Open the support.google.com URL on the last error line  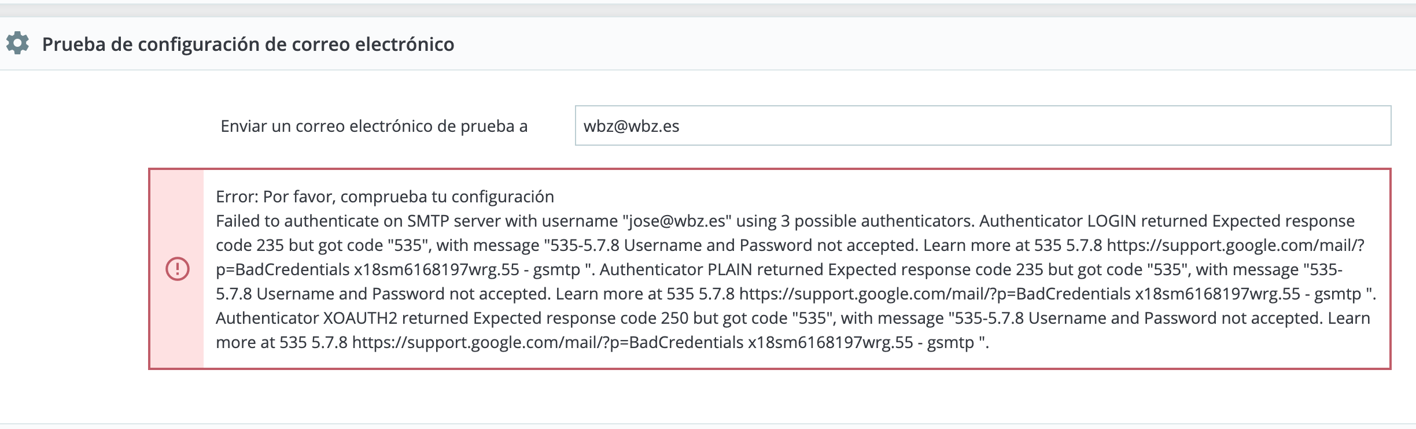[x=548, y=343]
